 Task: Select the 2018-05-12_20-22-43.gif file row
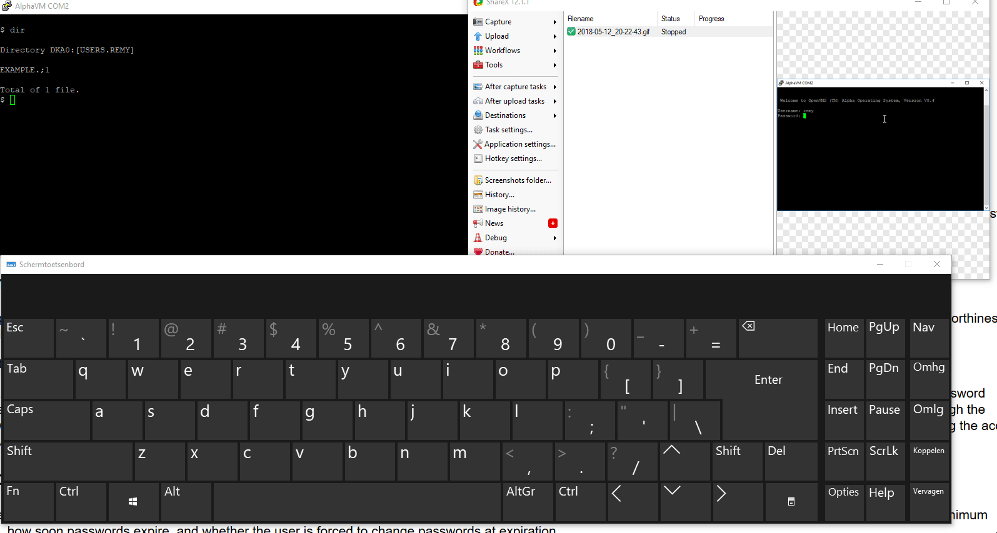(613, 32)
